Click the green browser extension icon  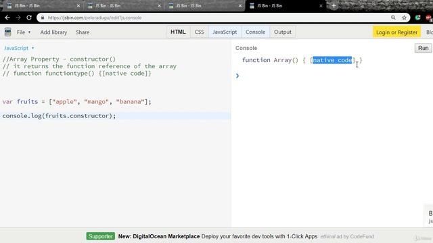tap(417, 18)
